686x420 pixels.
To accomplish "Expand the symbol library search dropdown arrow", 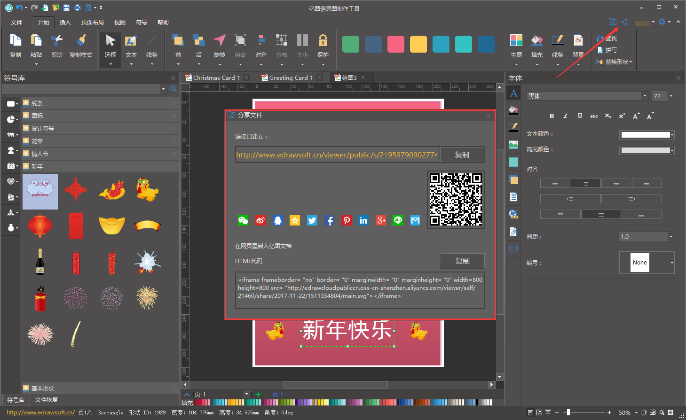I will [164, 89].
